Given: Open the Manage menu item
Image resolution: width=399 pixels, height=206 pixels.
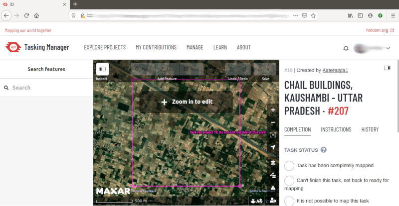Looking at the screenshot, I should pyautogui.click(x=195, y=47).
